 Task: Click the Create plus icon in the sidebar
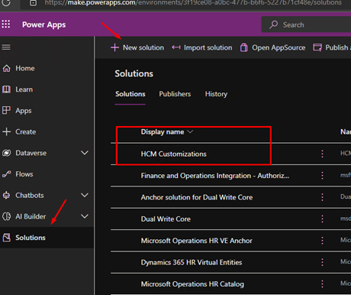pos(6,131)
